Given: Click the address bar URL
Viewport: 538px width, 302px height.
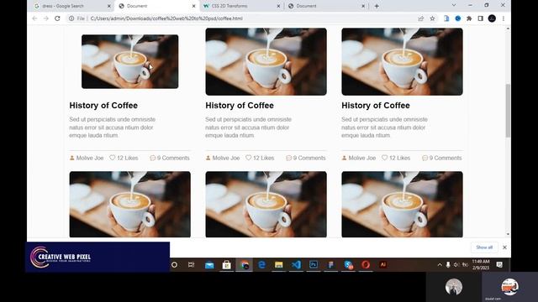Looking at the screenshot, I should [x=166, y=18].
